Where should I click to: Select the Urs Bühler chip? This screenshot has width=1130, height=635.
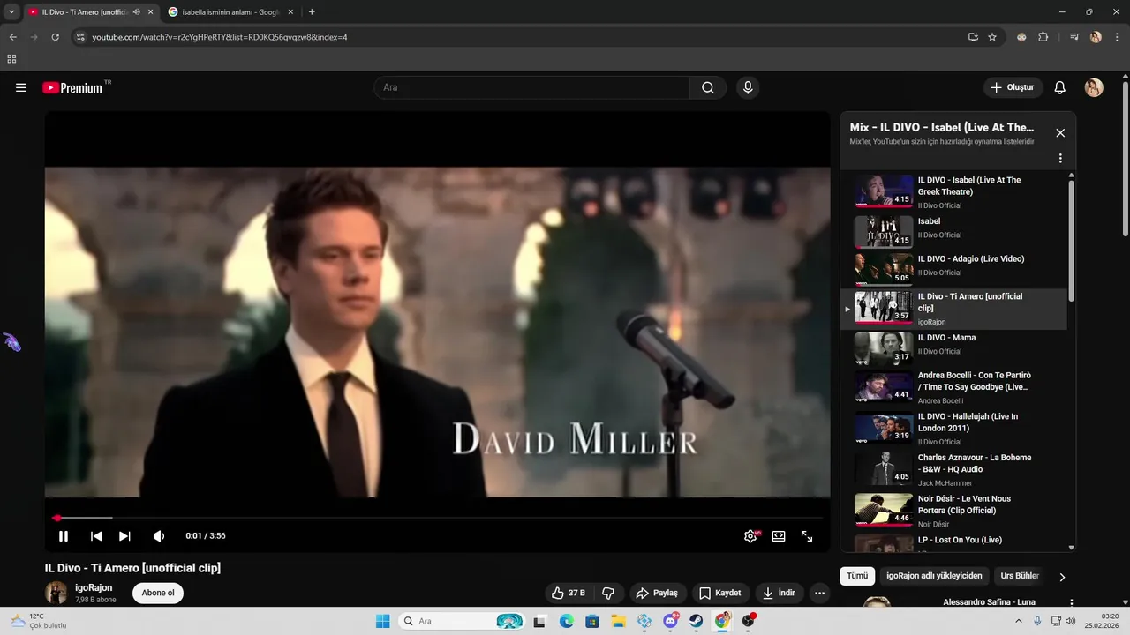click(1020, 576)
